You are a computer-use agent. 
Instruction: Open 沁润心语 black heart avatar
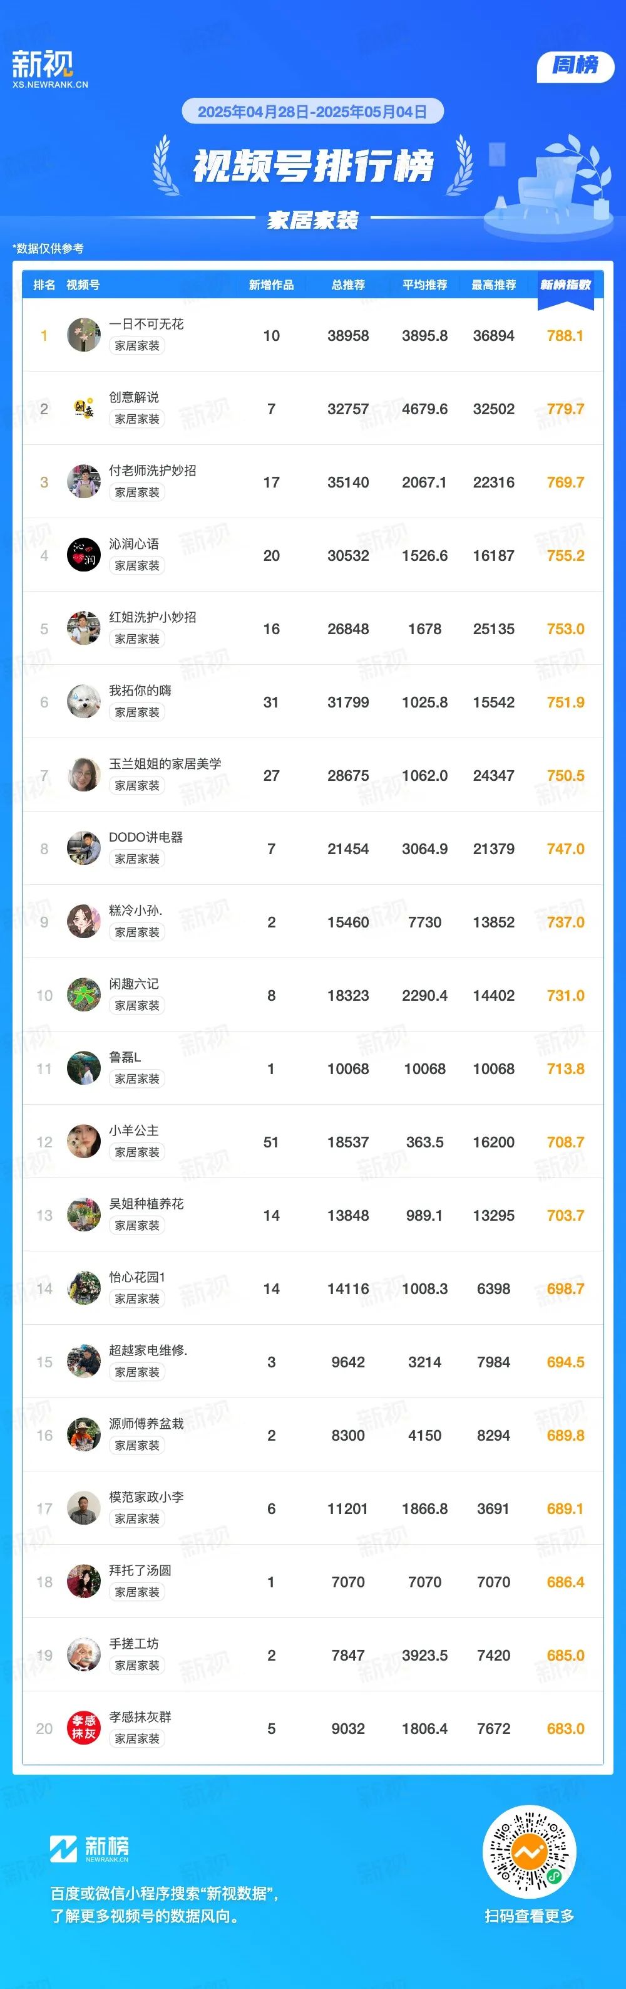[x=83, y=555]
